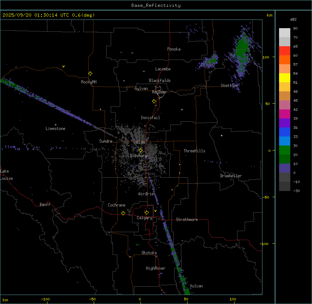The height and width of the screenshot is (304, 312).
Task: Click the Vulcan label on the map
Action: (196, 286)
